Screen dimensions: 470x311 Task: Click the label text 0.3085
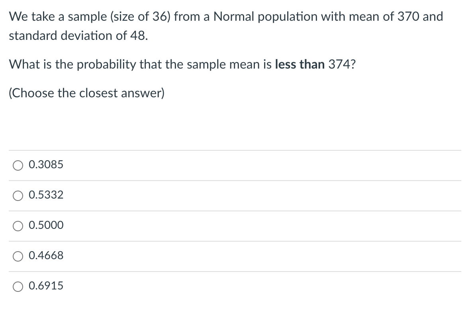pyautogui.click(x=46, y=164)
